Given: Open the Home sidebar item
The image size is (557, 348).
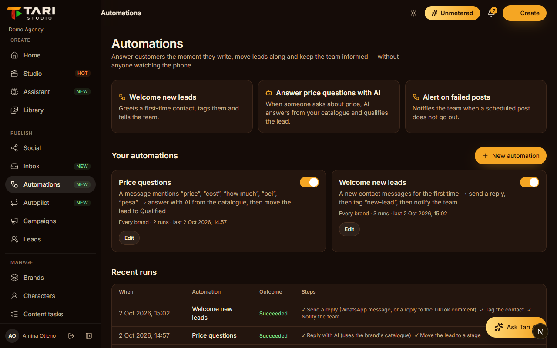Looking at the screenshot, I should click(50, 55).
